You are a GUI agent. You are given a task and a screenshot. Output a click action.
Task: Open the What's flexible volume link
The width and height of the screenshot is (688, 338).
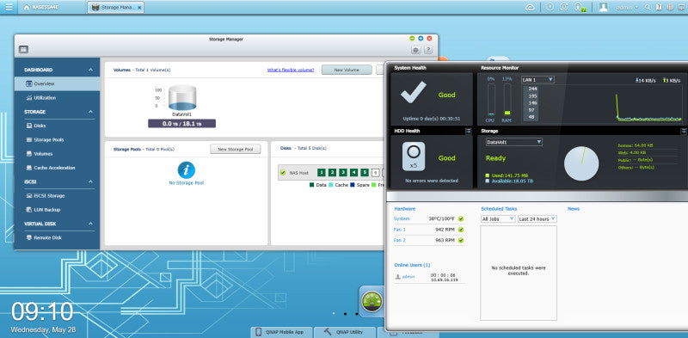[291, 70]
